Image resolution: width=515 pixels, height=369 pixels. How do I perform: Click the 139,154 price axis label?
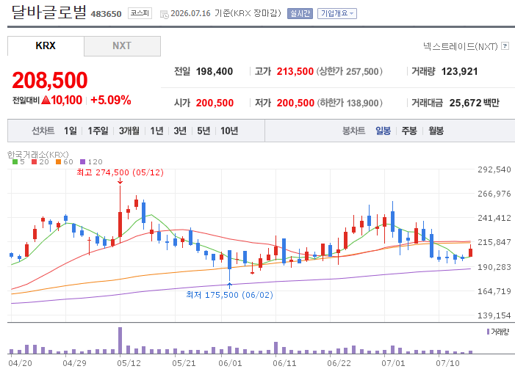pyautogui.click(x=494, y=315)
